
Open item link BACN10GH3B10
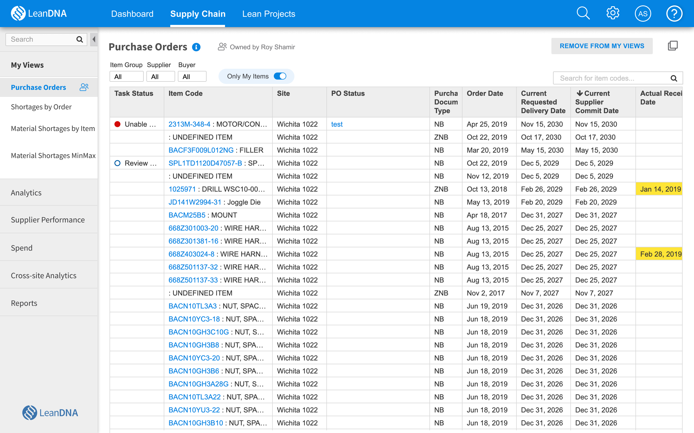click(x=195, y=423)
